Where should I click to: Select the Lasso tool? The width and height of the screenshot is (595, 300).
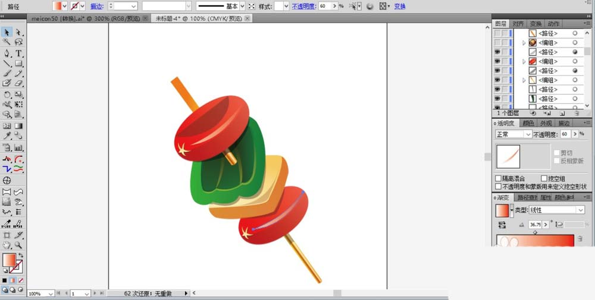18,42
